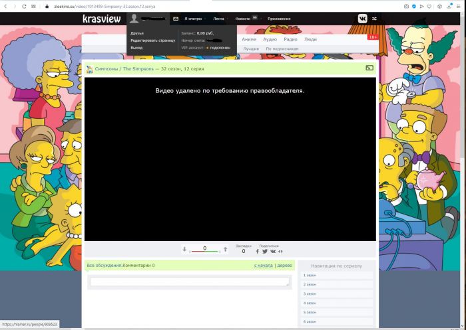The image size is (466, 330).
Task: Open the Аниме section tab
Action: tap(249, 39)
